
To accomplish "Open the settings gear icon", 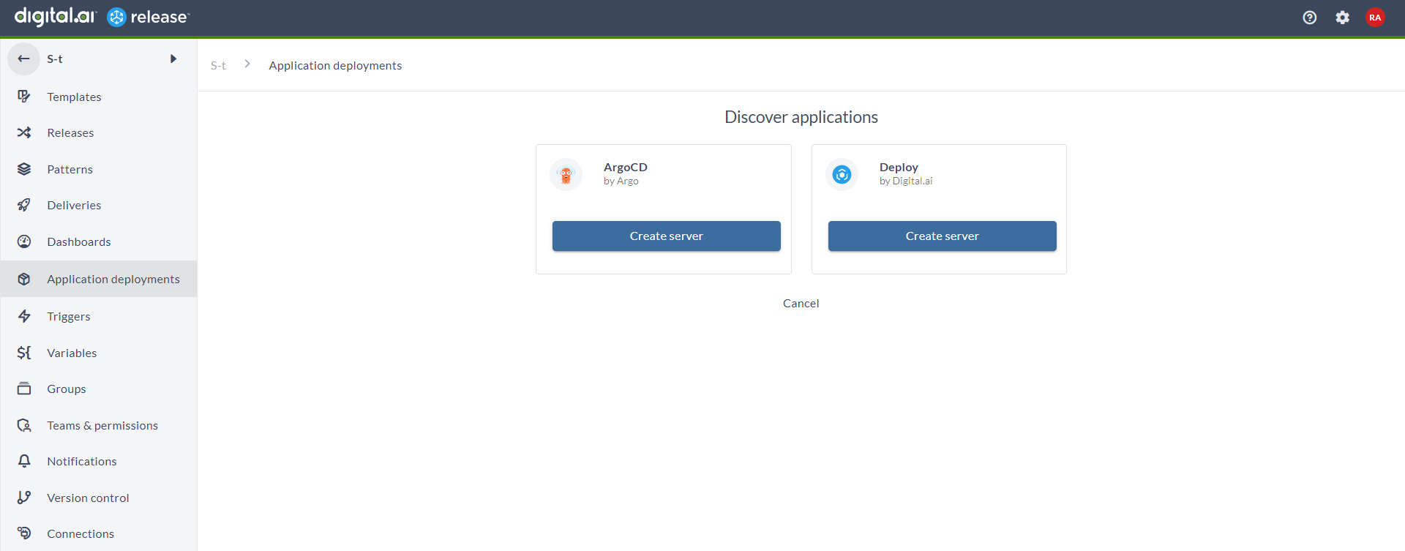I will click(x=1342, y=18).
